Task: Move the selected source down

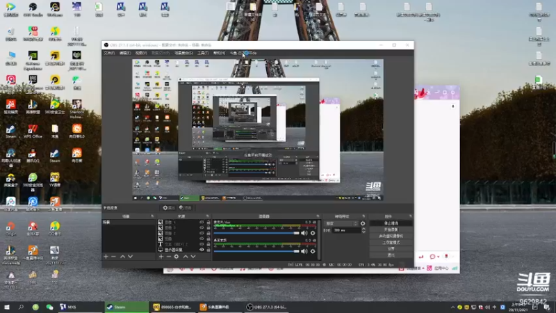Action: (193, 256)
